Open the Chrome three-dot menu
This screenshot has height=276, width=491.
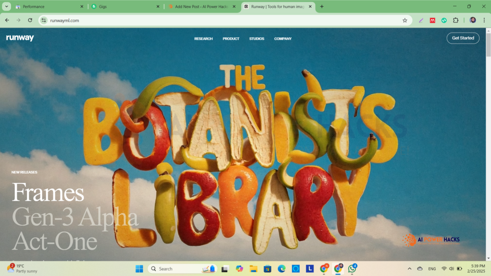[x=484, y=20]
